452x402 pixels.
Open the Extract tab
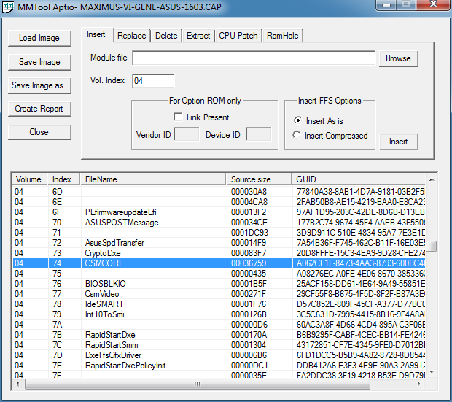coord(198,36)
